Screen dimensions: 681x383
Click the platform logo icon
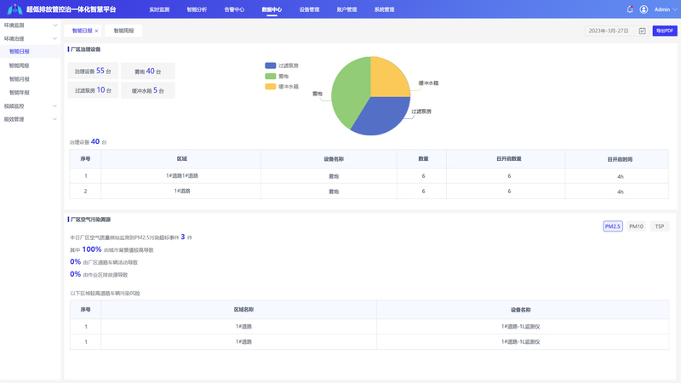(x=14, y=9)
